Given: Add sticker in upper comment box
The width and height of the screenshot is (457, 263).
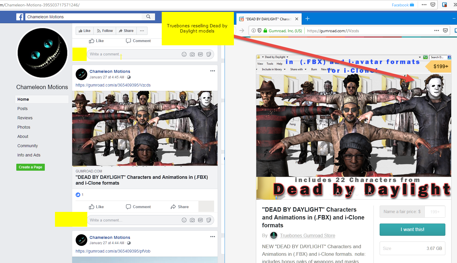Looking at the screenshot, I should (209, 54).
